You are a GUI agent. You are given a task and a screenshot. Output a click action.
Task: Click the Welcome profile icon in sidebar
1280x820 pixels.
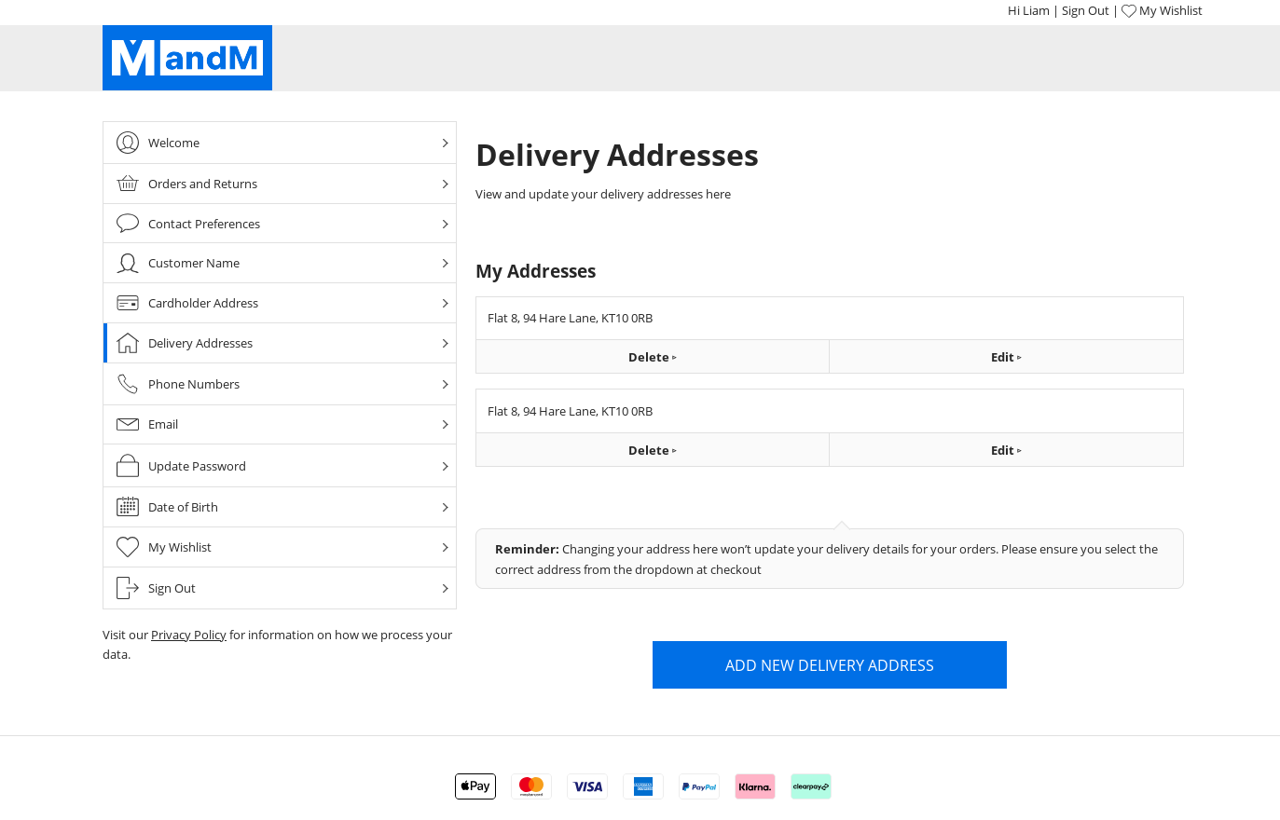coord(128,143)
